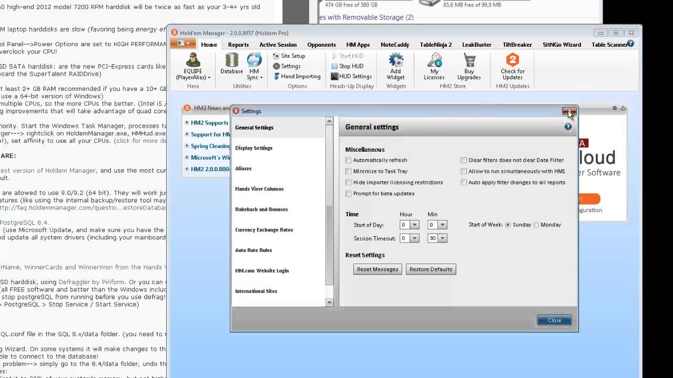
Task: Click the gear icon on HM2 News panel
Action: [x=614, y=108]
